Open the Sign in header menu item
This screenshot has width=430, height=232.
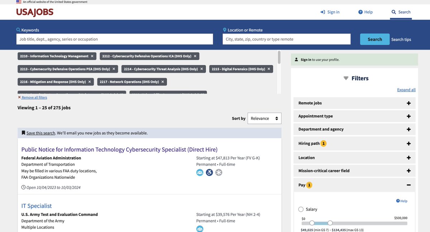[x=330, y=12]
